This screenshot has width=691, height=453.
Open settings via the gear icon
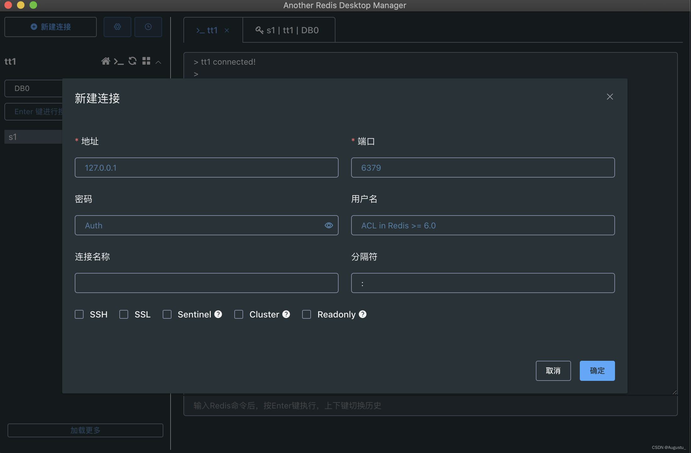tap(117, 27)
